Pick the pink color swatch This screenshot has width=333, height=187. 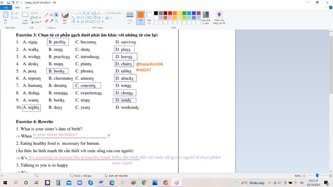170,18
